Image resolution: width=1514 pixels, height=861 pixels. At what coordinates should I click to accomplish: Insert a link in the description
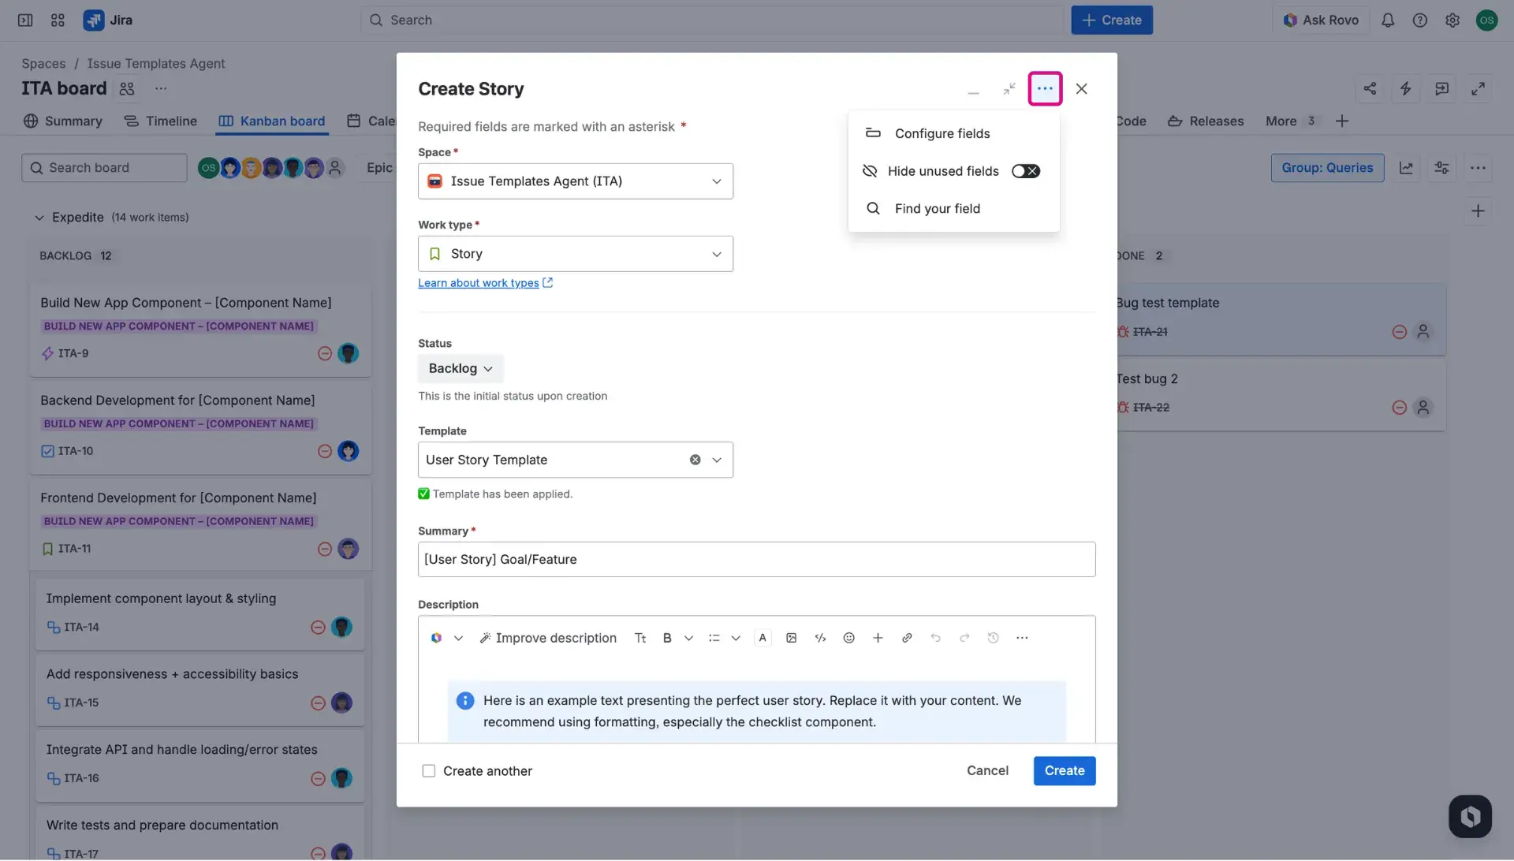click(x=907, y=637)
